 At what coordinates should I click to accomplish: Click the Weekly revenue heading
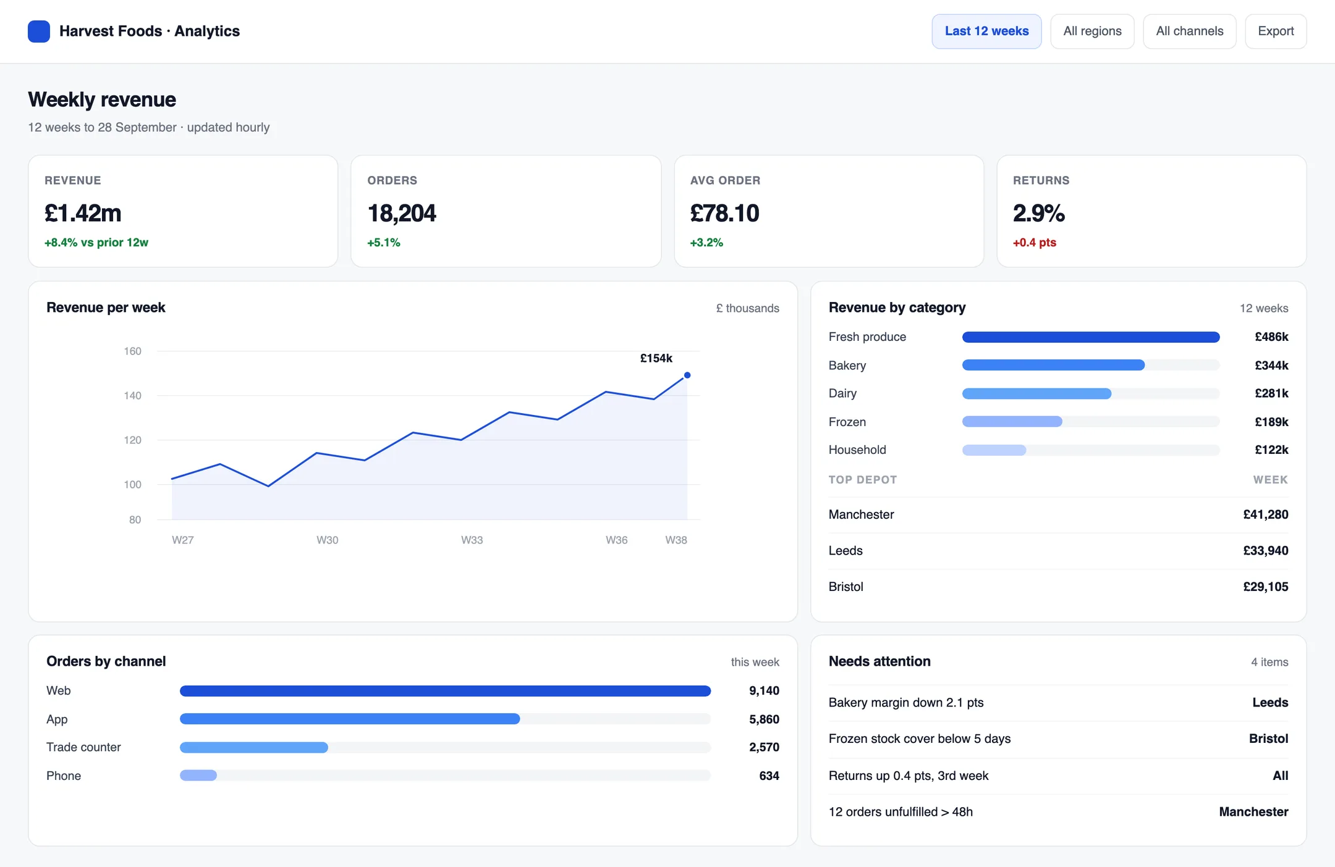(102, 99)
